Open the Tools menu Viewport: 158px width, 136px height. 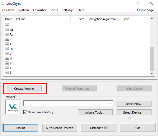pos(54,10)
